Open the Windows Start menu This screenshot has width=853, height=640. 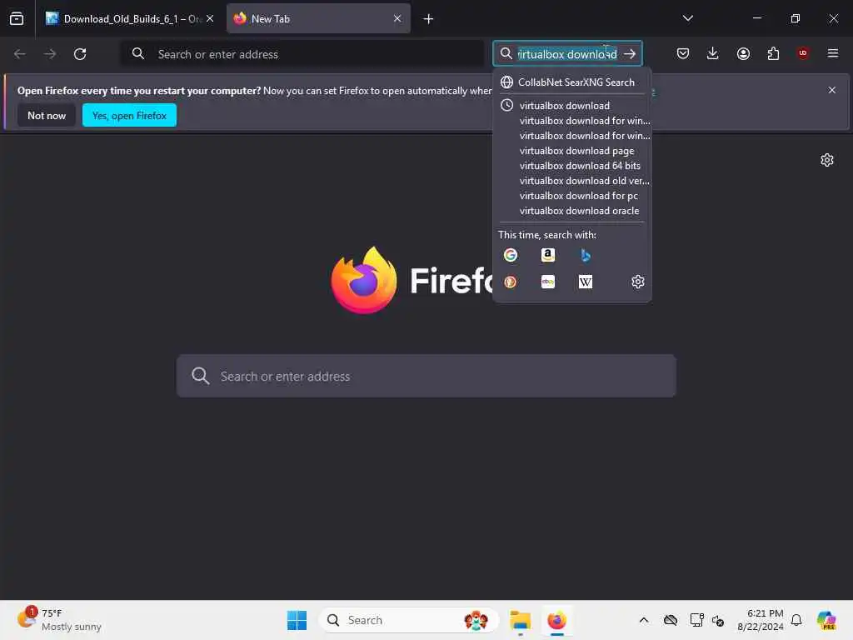click(297, 620)
